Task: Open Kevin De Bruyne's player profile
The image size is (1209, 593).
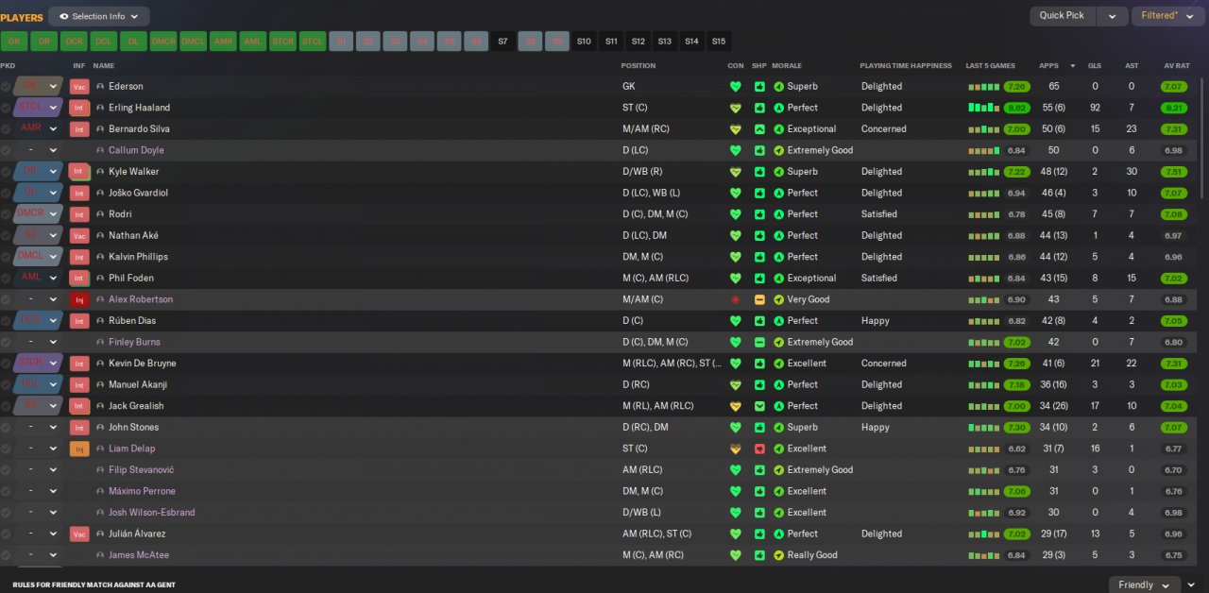Action: [x=142, y=364]
